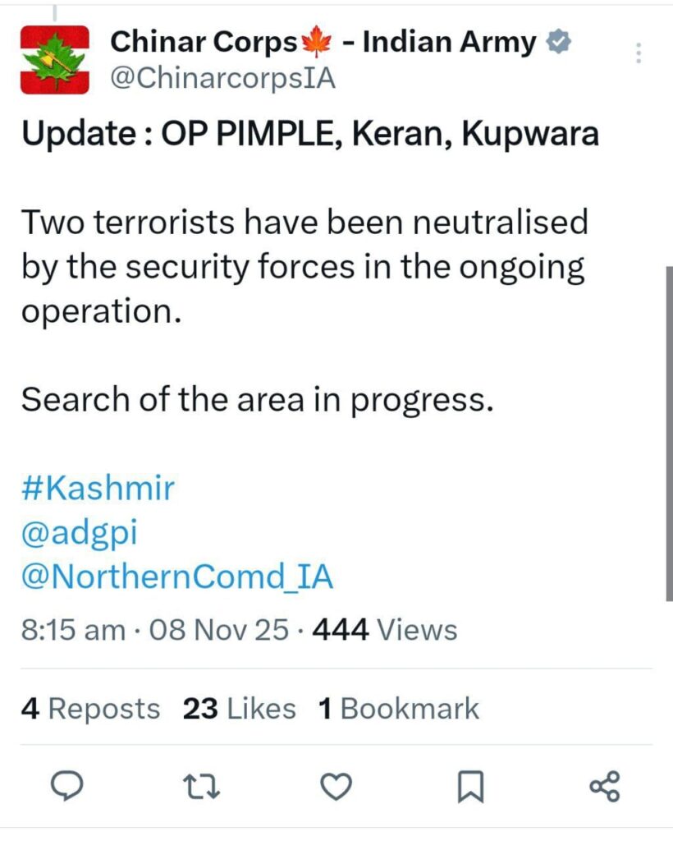The image size is (673, 841).
Task: Tap the share icon
Action: pyautogui.click(x=606, y=788)
